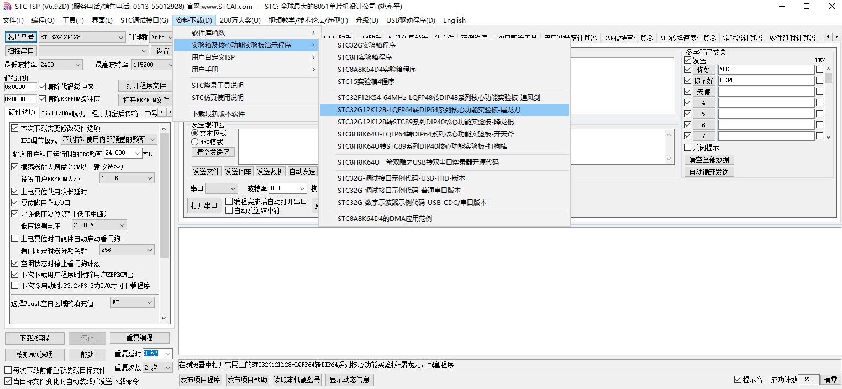Toggle 清除代码缓冲区 checkbox
The height and width of the screenshot is (389, 842).
tap(43, 87)
